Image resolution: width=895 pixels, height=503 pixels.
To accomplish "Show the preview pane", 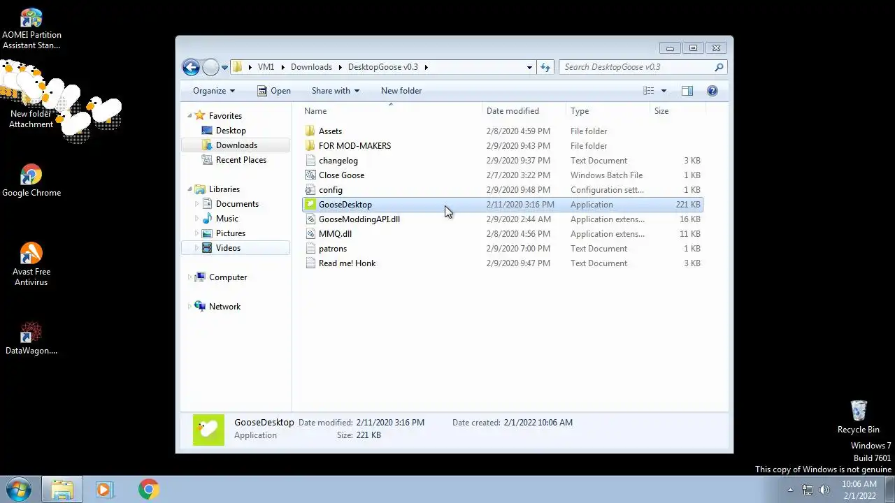I will [687, 91].
